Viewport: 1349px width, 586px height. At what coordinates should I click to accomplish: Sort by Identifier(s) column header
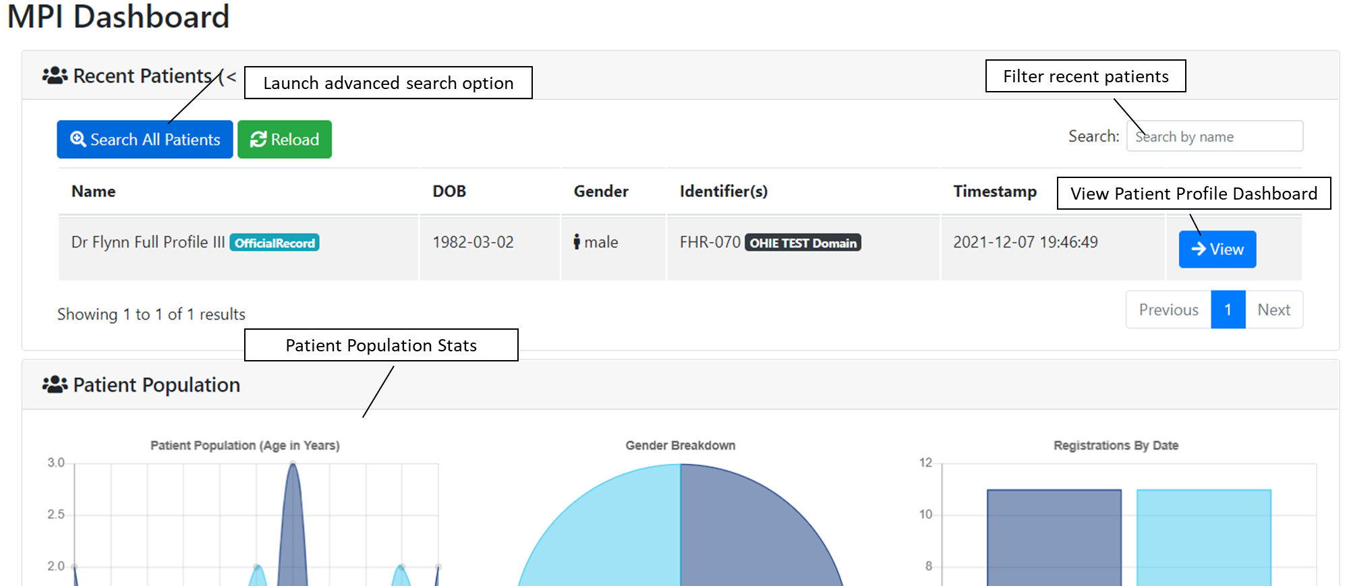[x=724, y=192]
